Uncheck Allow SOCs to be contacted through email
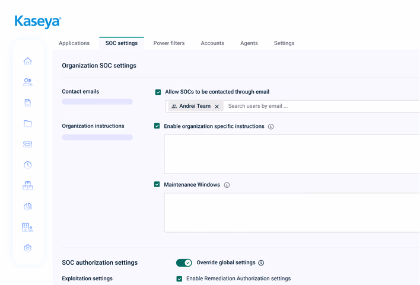 pos(158,92)
